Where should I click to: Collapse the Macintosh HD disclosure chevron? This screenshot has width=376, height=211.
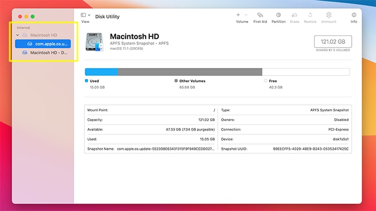tap(18, 35)
